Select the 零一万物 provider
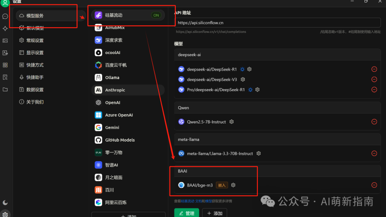Screen dimensions: 386x217 click(128, 152)
